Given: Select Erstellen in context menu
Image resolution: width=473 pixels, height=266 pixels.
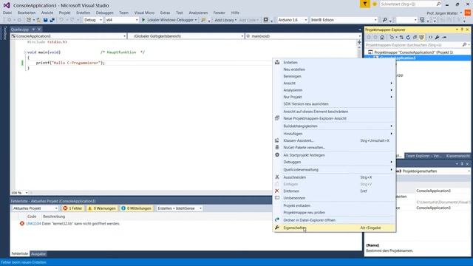Looking at the screenshot, I should click(334, 62).
